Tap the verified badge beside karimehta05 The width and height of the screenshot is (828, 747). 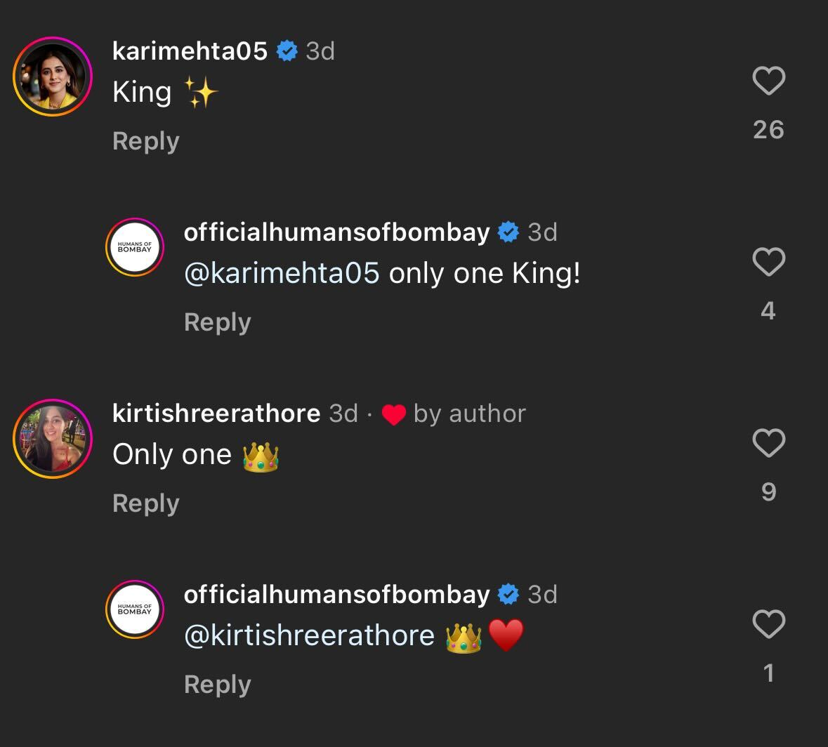(x=287, y=51)
